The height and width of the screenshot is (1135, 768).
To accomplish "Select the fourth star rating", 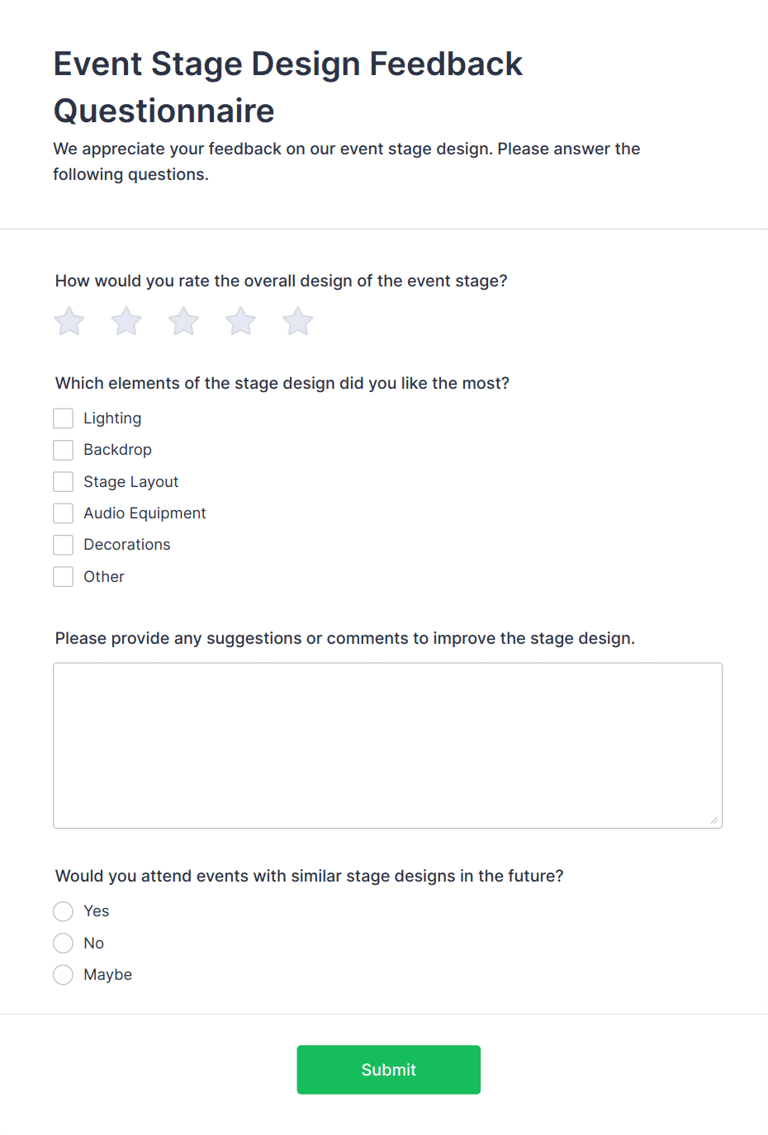I will pyautogui.click(x=240, y=321).
